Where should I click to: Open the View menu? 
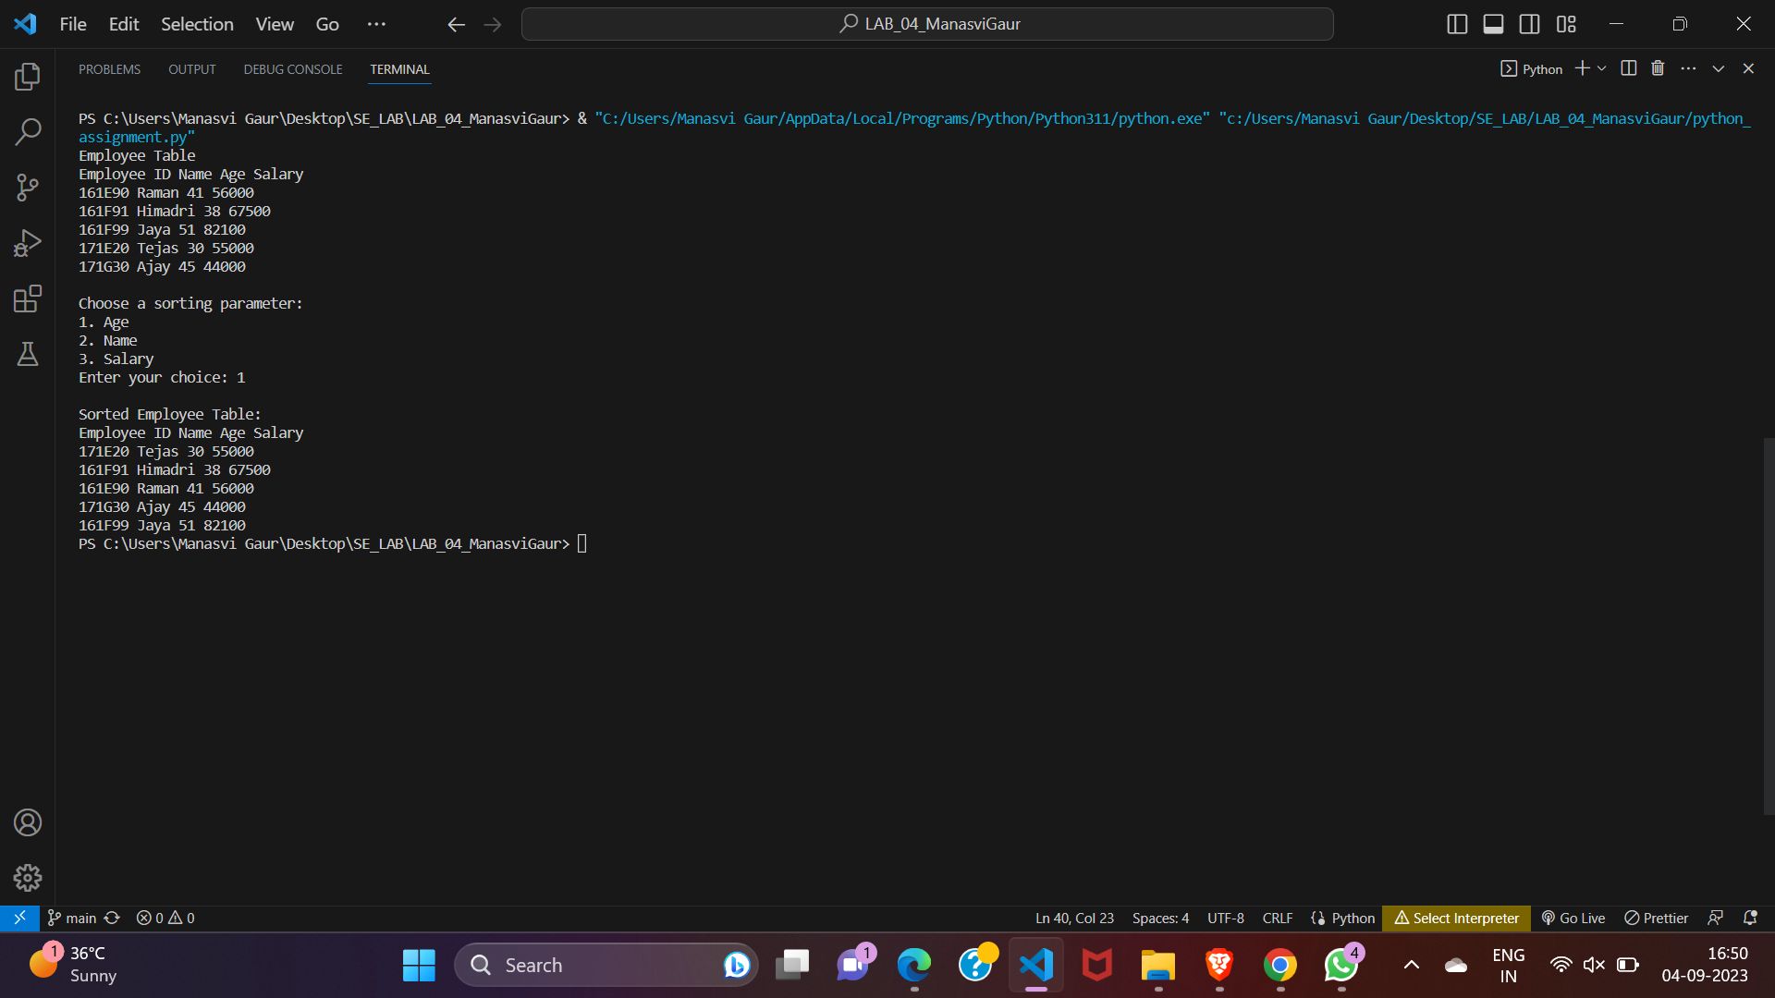point(275,24)
